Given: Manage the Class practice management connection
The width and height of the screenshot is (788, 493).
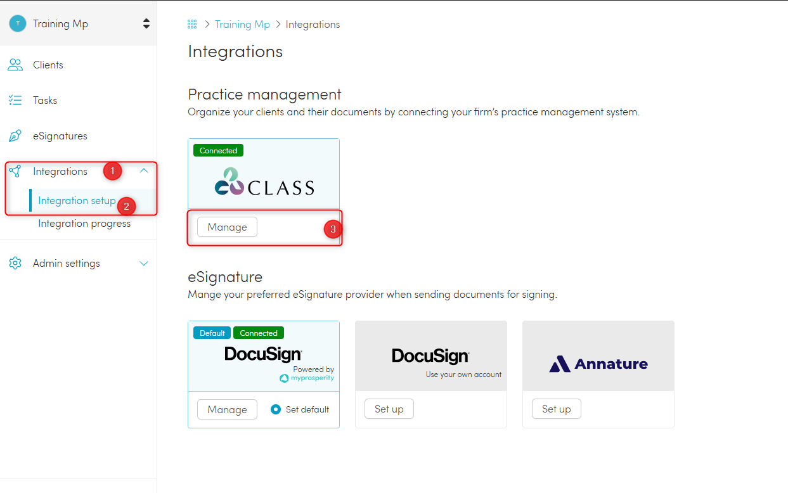Looking at the screenshot, I should tap(227, 227).
